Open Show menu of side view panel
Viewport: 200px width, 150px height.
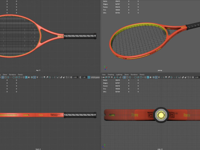pos(126,75)
